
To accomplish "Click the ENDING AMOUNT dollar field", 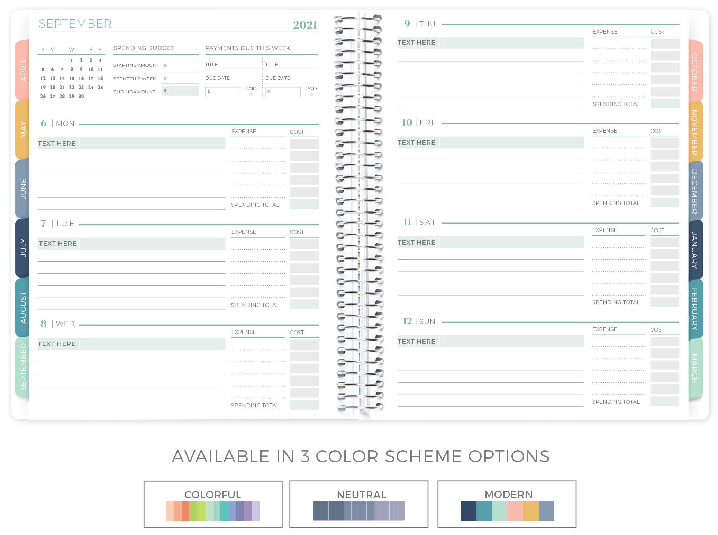I will pos(181,91).
